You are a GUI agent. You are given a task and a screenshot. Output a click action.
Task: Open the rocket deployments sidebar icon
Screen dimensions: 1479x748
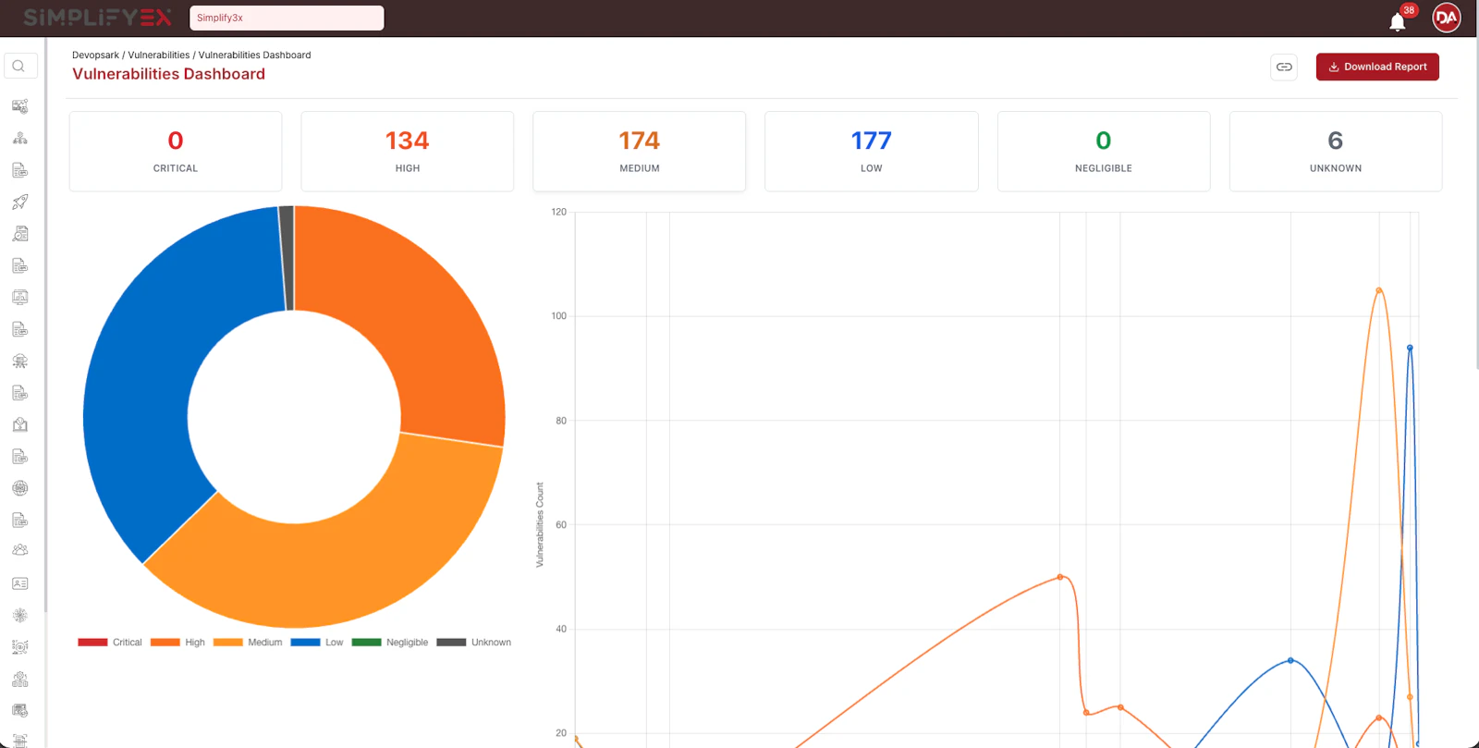pos(20,202)
